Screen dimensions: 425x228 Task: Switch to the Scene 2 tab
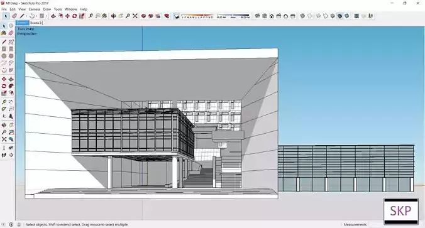pos(36,23)
